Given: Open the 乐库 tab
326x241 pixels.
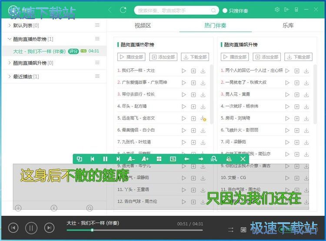Looking at the screenshot, I should point(288,26).
